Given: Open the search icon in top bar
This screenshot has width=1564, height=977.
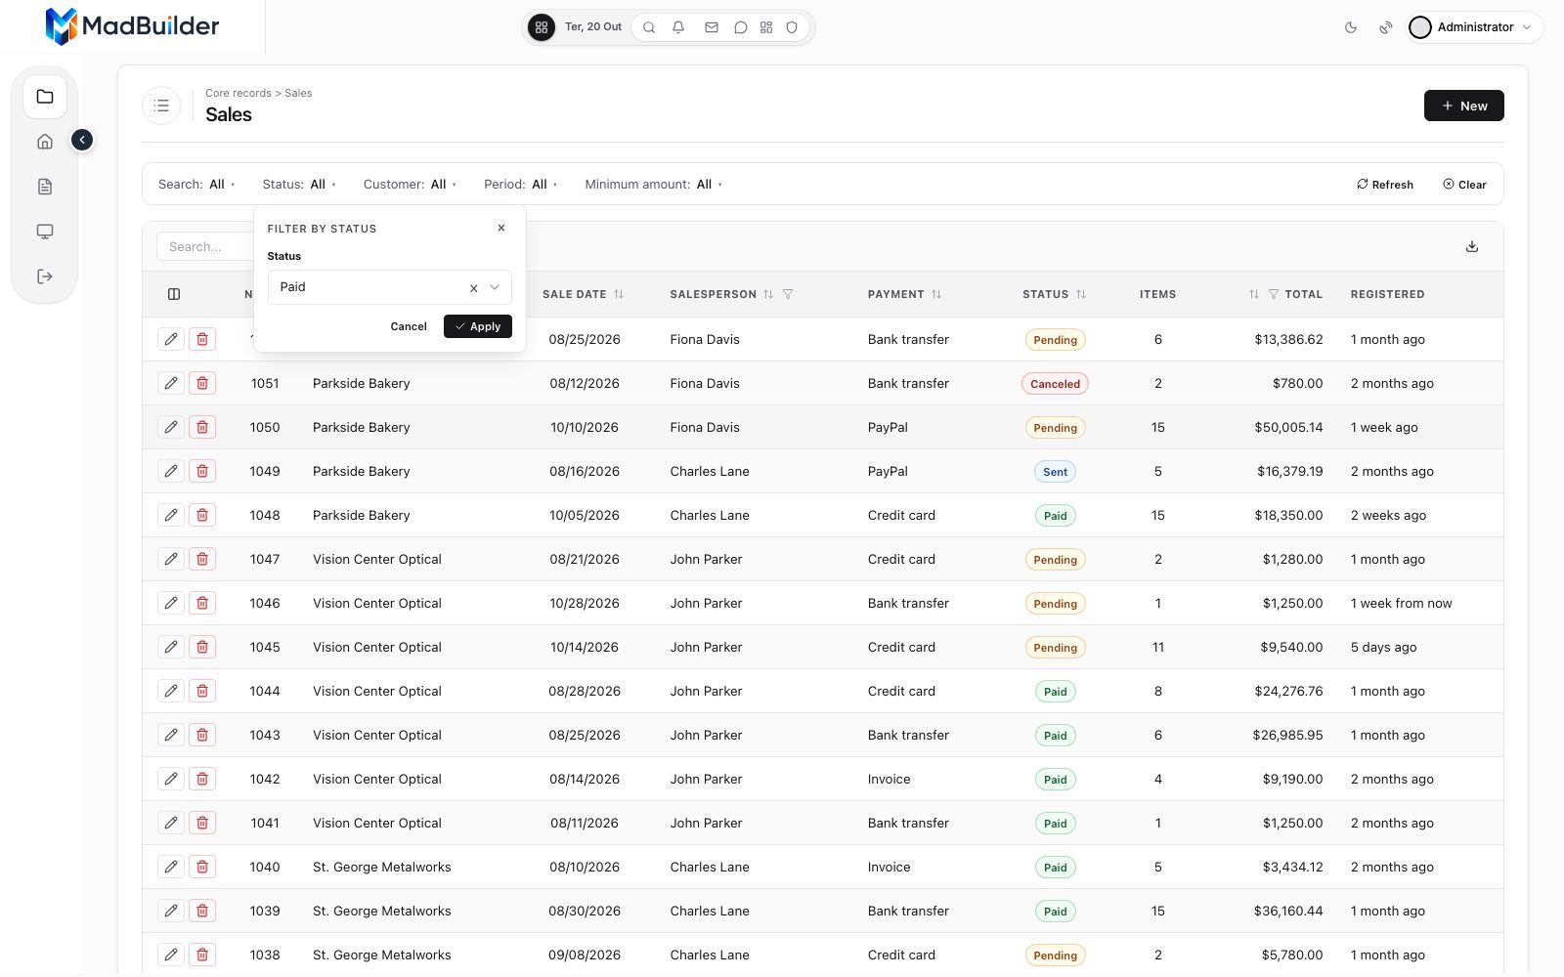Looking at the screenshot, I should [649, 27].
